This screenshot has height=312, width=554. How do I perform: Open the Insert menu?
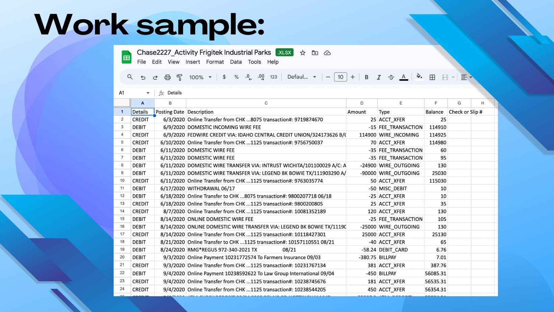click(x=193, y=62)
